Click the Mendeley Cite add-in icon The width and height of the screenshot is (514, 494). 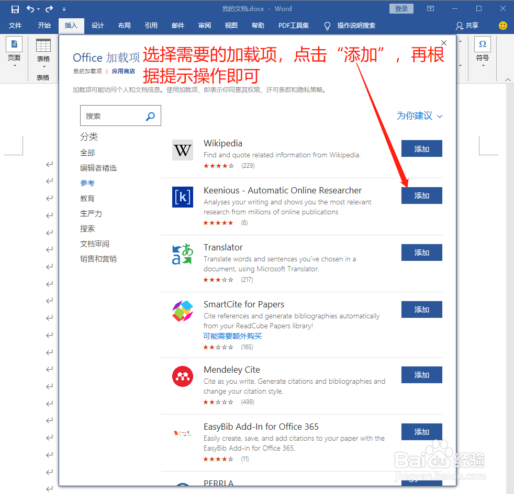click(182, 376)
